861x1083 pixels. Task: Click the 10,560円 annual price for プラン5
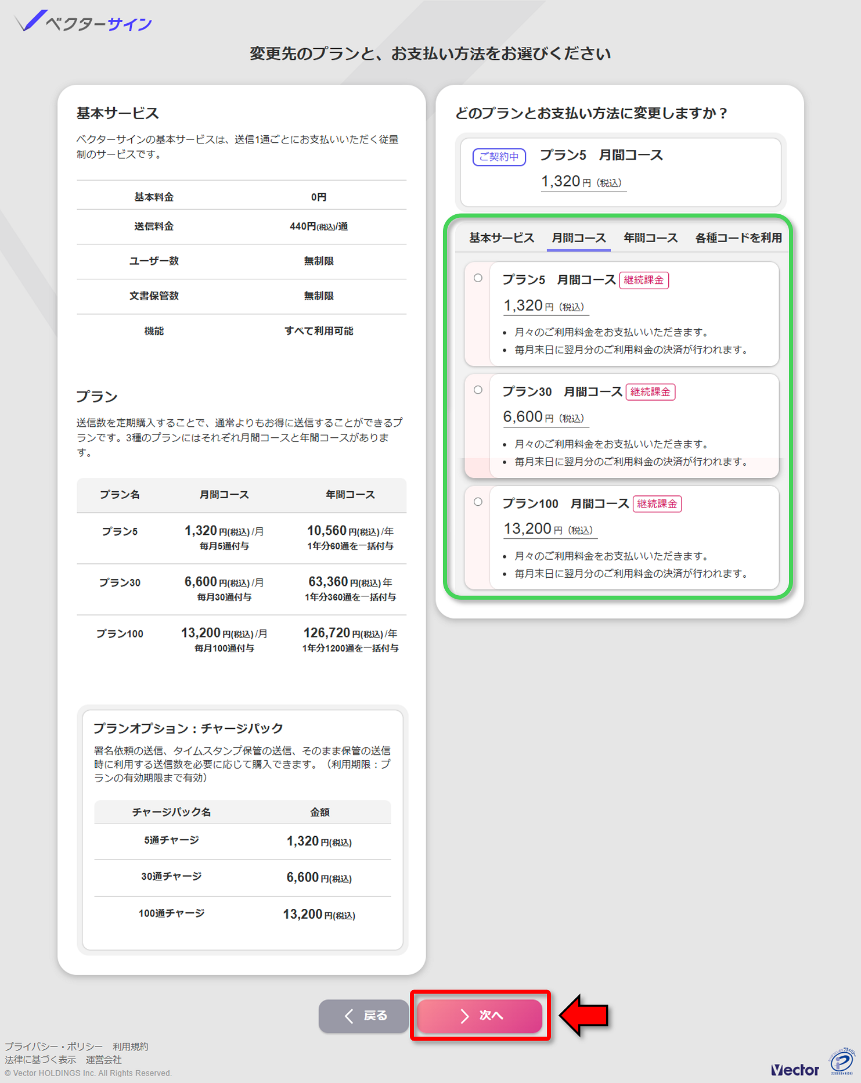(x=351, y=531)
